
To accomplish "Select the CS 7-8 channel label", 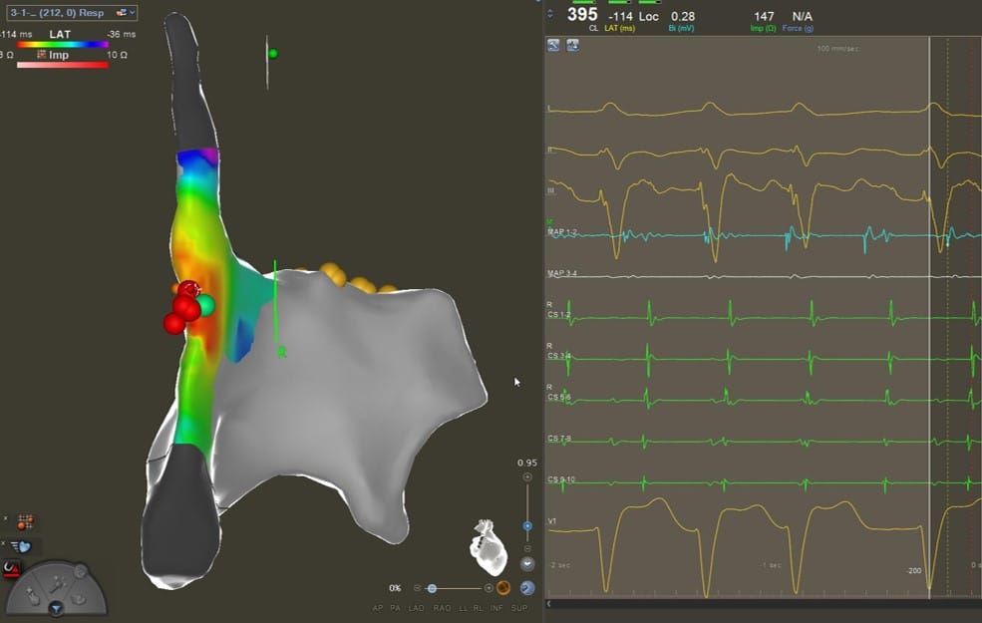I will (x=559, y=439).
